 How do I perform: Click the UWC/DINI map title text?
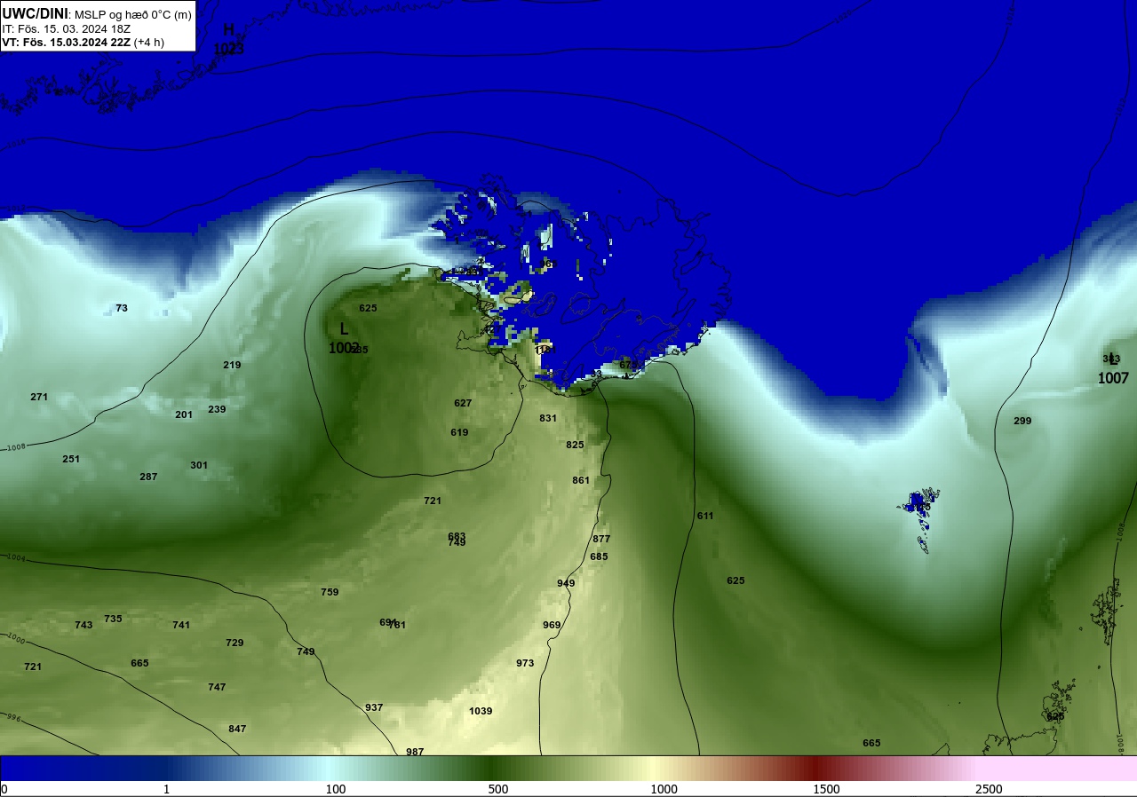tap(35, 13)
